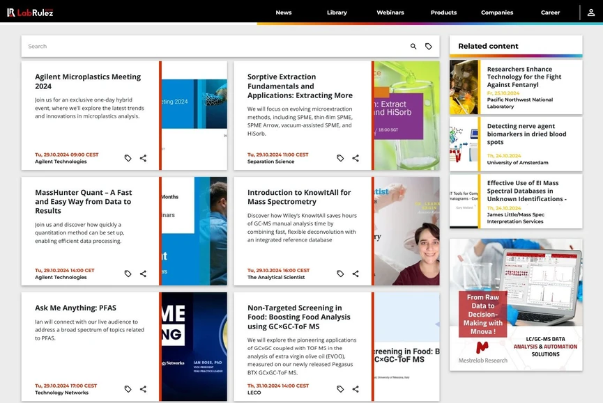The image size is (603, 403).
Task: Open the Products menu
Action: [443, 13]
